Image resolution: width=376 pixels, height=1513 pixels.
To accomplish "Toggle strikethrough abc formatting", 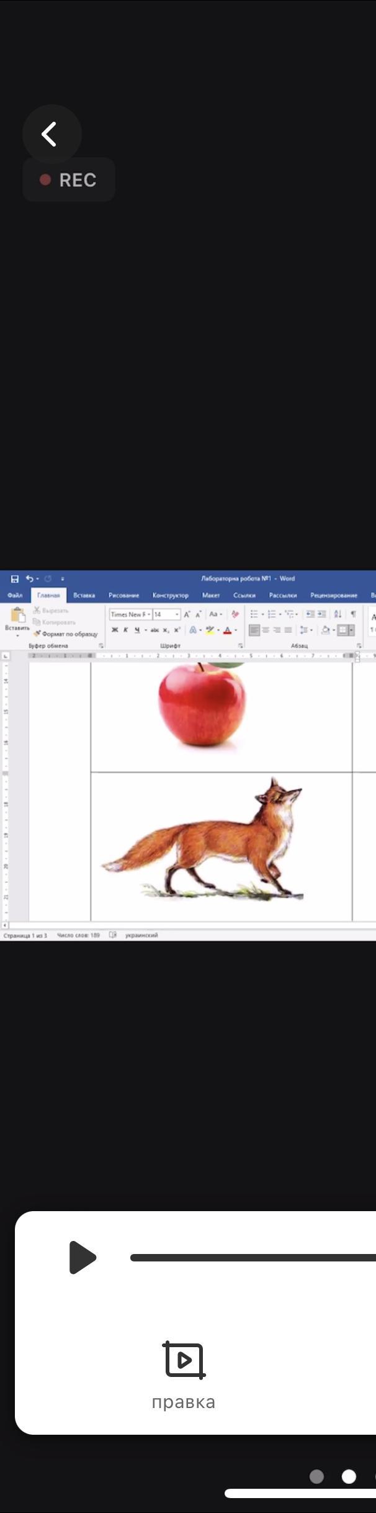I will click(x=154, y=630).
